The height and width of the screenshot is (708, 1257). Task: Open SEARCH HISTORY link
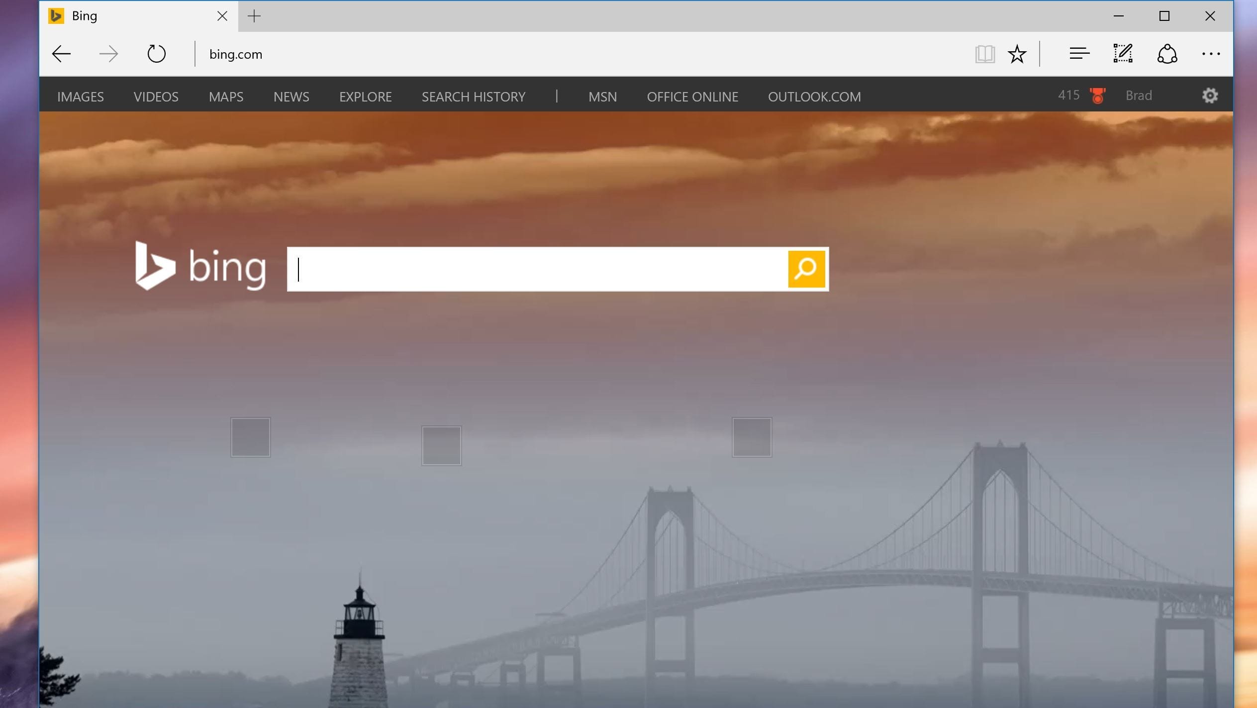(473, 97)
